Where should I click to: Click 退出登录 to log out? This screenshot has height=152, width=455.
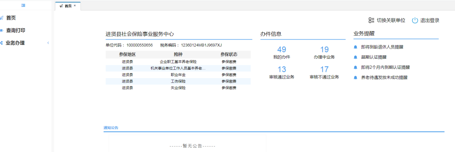pyautogui.click(x=430, y=20)
